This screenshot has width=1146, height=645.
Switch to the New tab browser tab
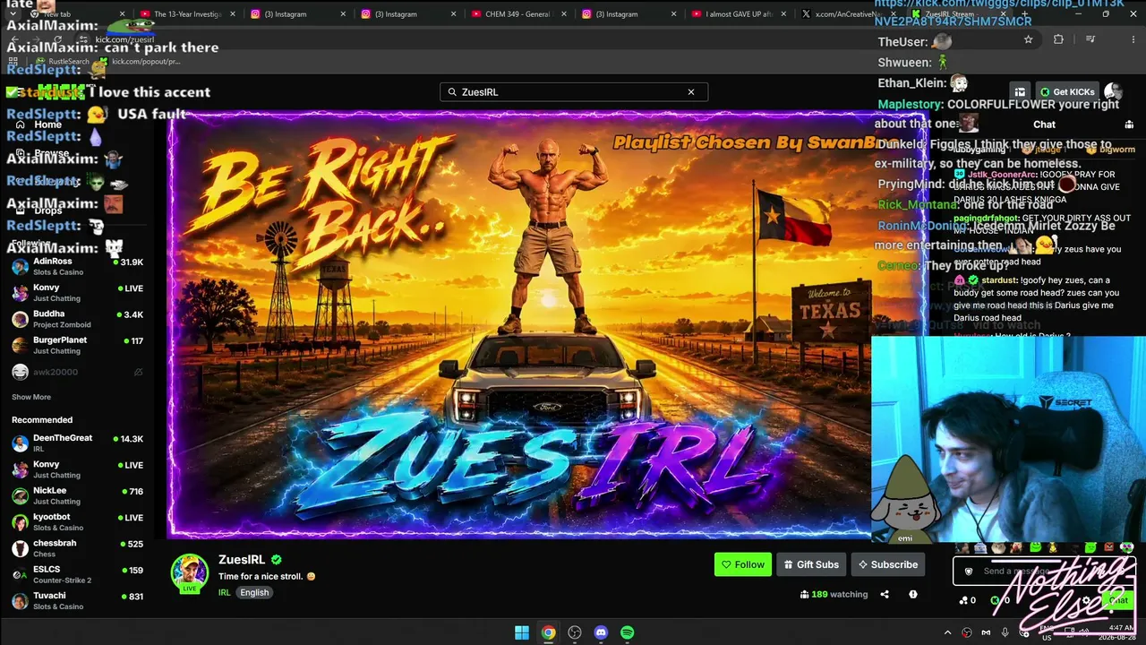pos(76,14)
